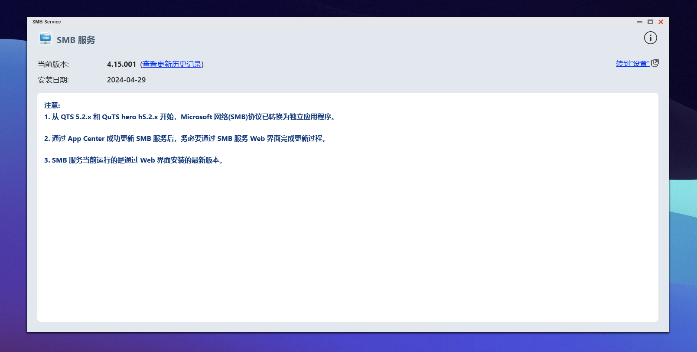
Task: Select version number 4.15.001
Action: (121, 64)
